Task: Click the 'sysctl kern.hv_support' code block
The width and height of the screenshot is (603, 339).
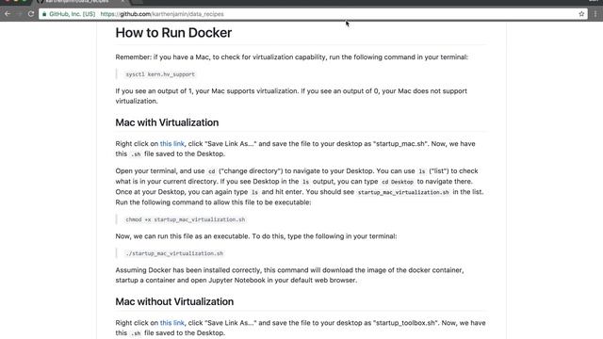Action: [x=160, y=74]
